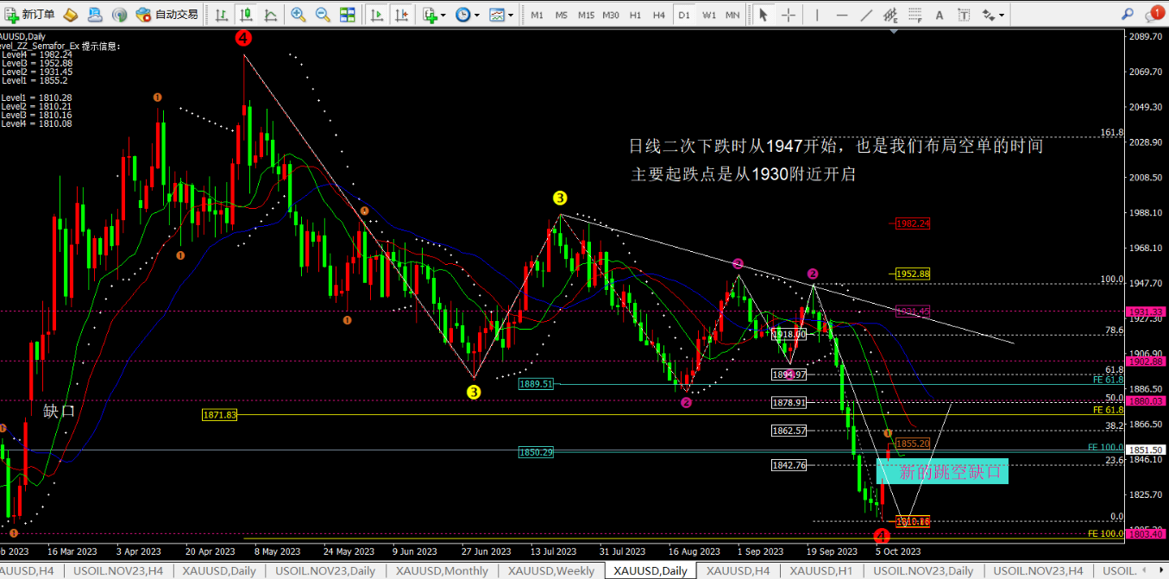Open the chart Templates dropdown

(x=501, y=15)
